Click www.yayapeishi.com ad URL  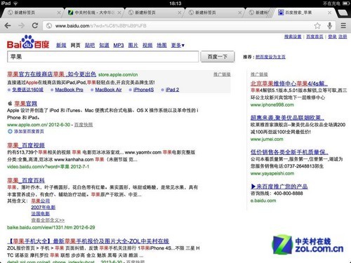(272, 173)
